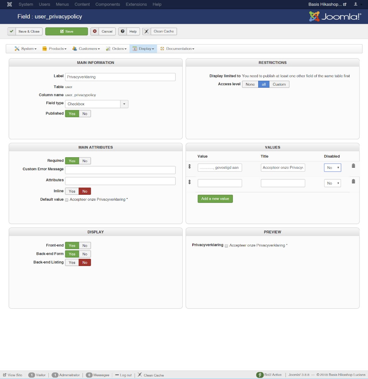
Task: Open Disabled dropdown of first value row
Action: pos(333,168)
